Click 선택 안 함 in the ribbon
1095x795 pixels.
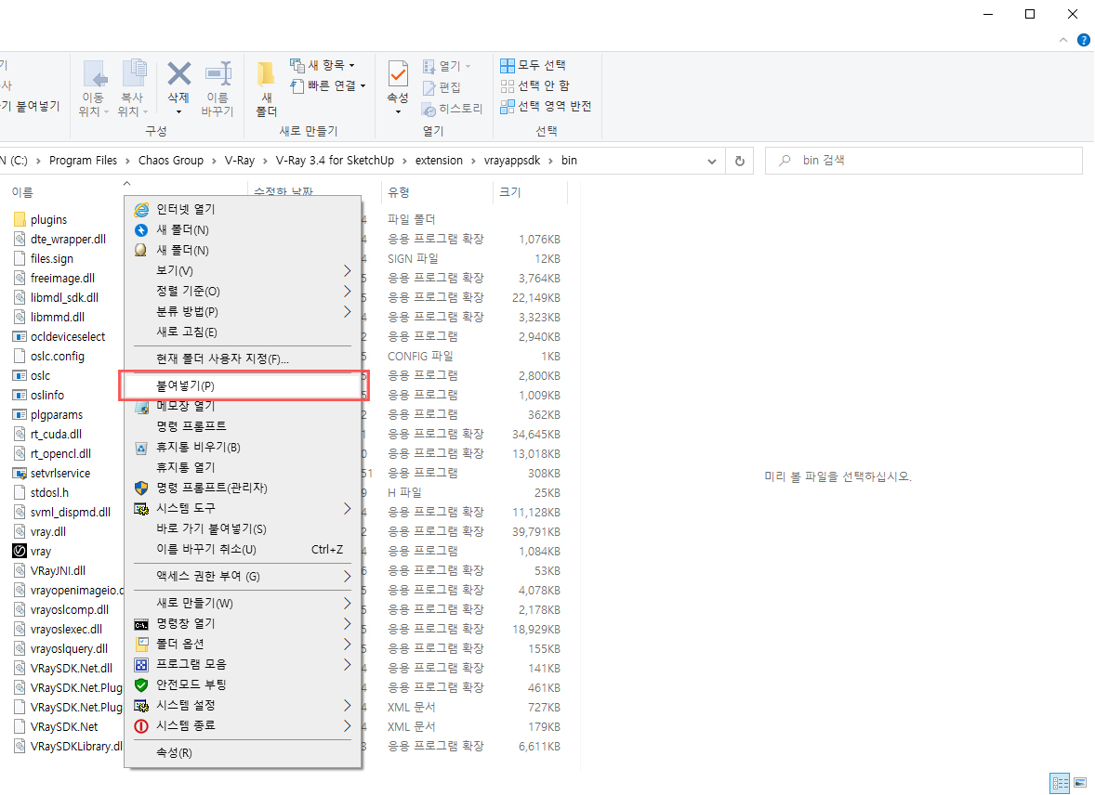tap(534, 85)
